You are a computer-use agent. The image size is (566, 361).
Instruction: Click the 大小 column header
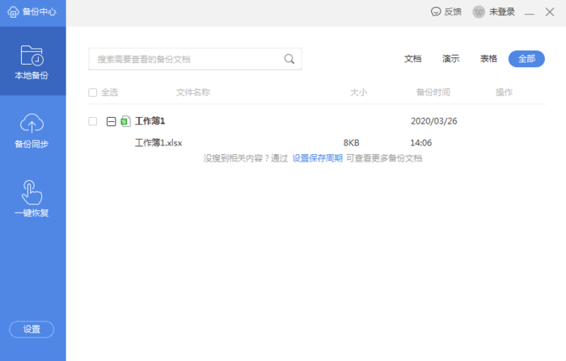[358, 93]
